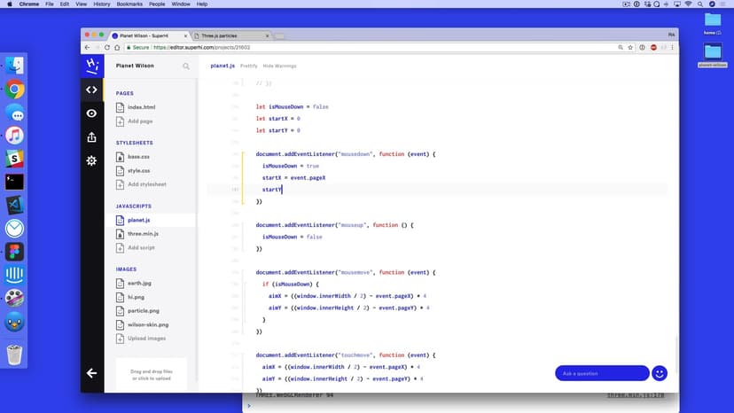Click Hide Warnings toggle link
This screenshot has width=734, height=413.
(x=279, y=66)
